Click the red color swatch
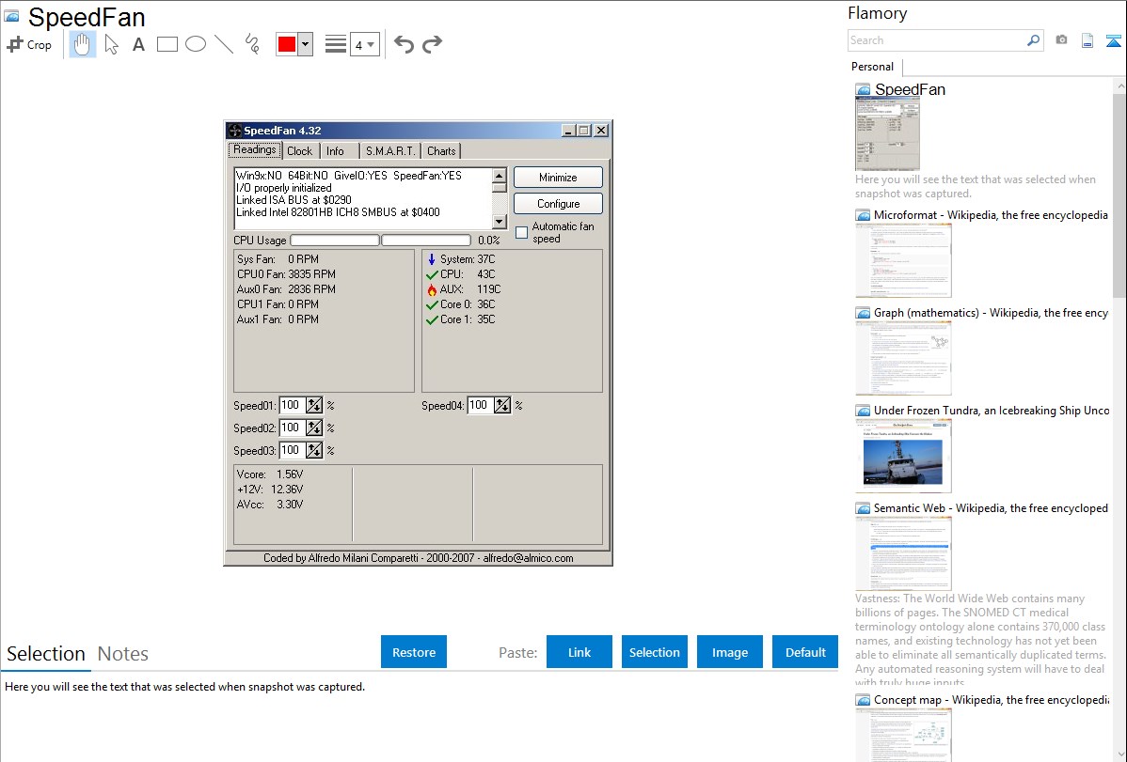This screenshot has width=1127, height=762. (287, 44)
